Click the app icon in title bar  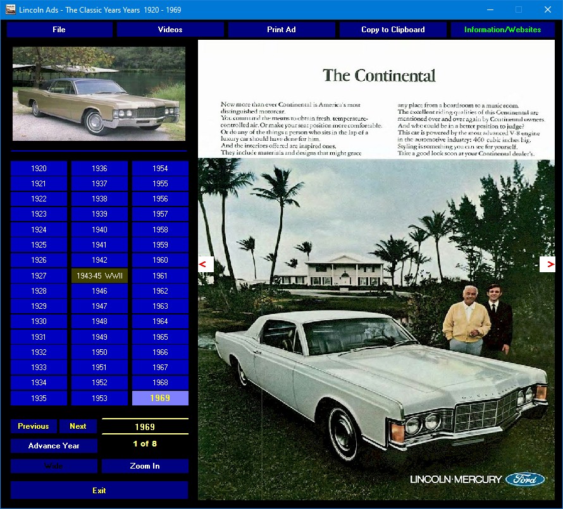10,9
